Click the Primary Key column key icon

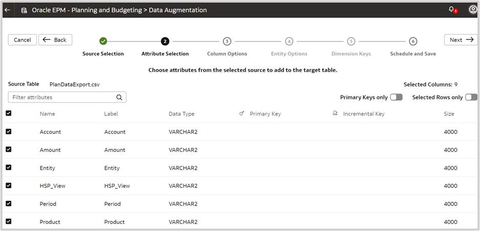coord(242,114)
